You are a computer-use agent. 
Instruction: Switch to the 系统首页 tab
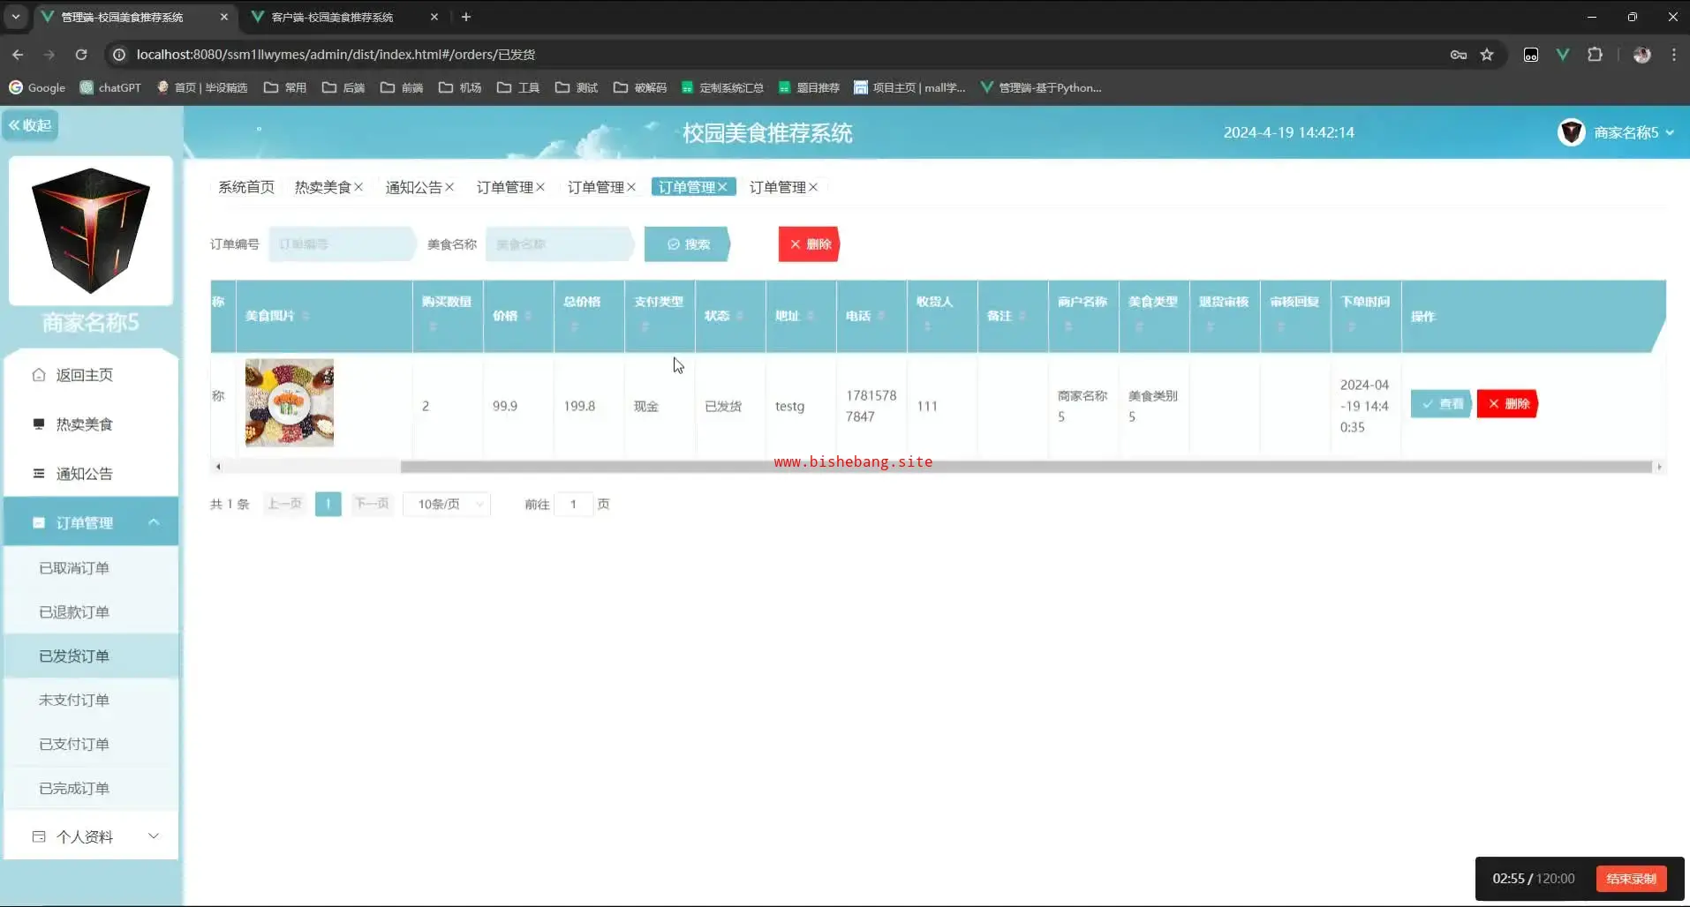coord(246,187)
